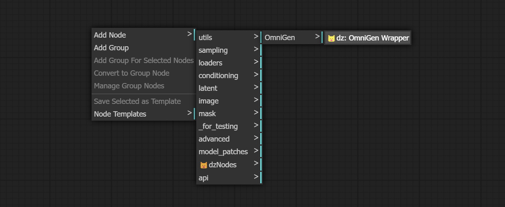505x207 pixels.
Task: Click the arrow next to Add Node
Action: (x=189, y=34)
